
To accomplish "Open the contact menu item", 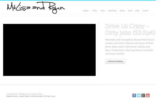I will click(x=145, y=11).
